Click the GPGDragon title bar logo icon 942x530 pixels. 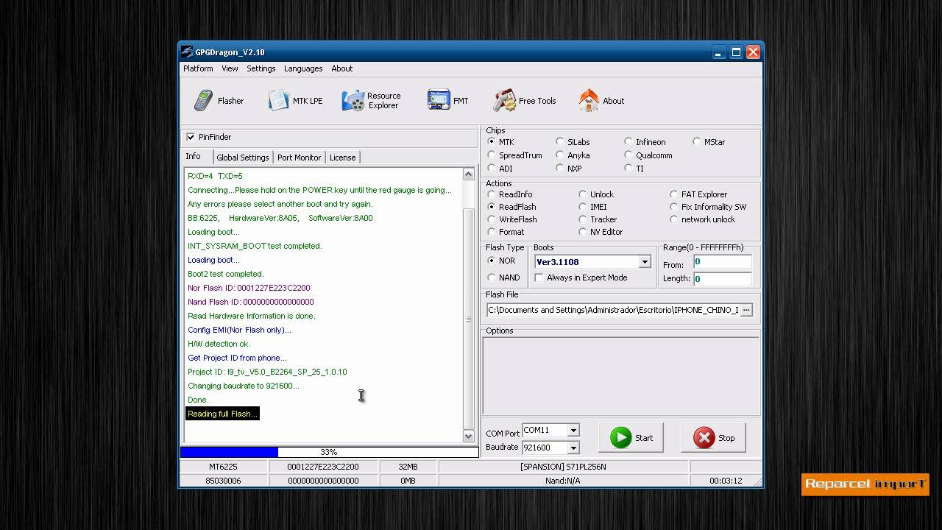(x=187, y=52)
